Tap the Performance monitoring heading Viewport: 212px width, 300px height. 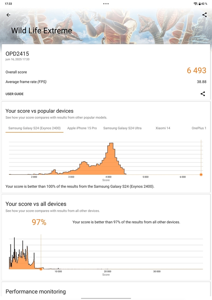pyautogui.click(x=36, y=291)
